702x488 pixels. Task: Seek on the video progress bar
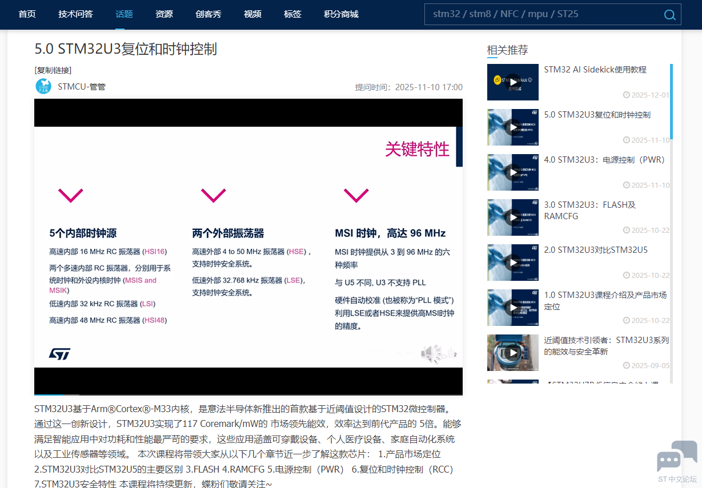248,394
